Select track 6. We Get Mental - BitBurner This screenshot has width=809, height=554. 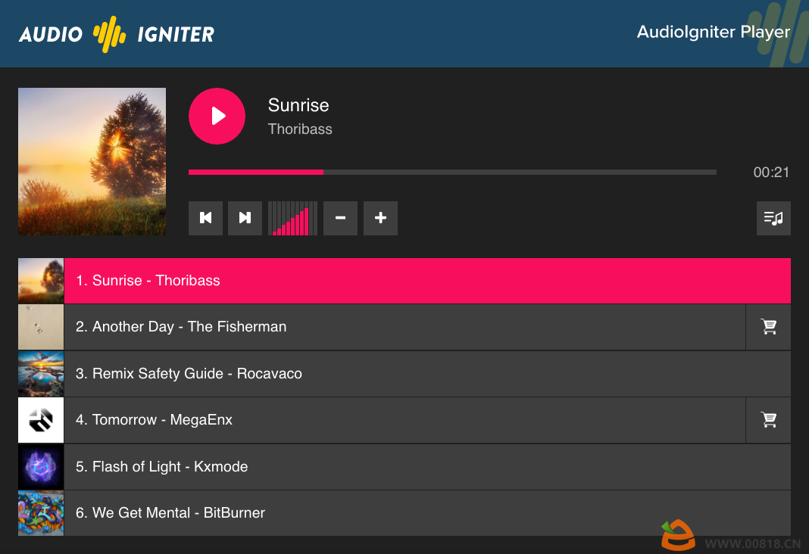coord(427,513)
